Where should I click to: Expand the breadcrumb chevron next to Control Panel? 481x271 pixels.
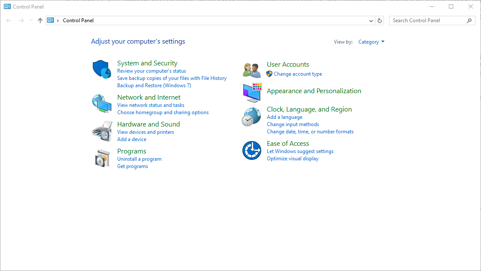(58, 20)
